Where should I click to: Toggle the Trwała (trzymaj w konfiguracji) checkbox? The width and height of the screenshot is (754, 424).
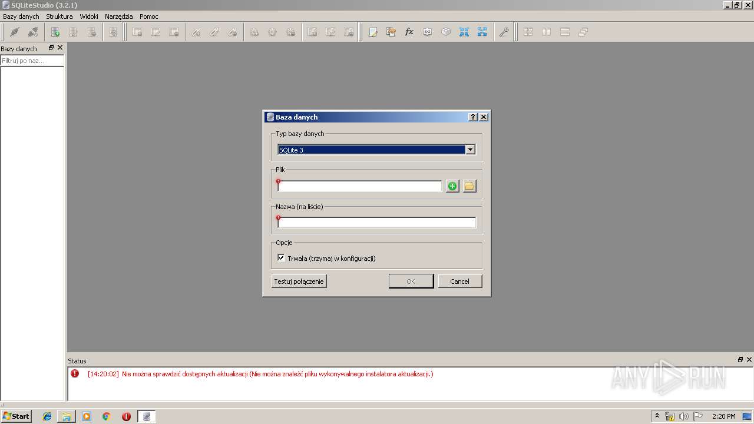coord(281,258)
